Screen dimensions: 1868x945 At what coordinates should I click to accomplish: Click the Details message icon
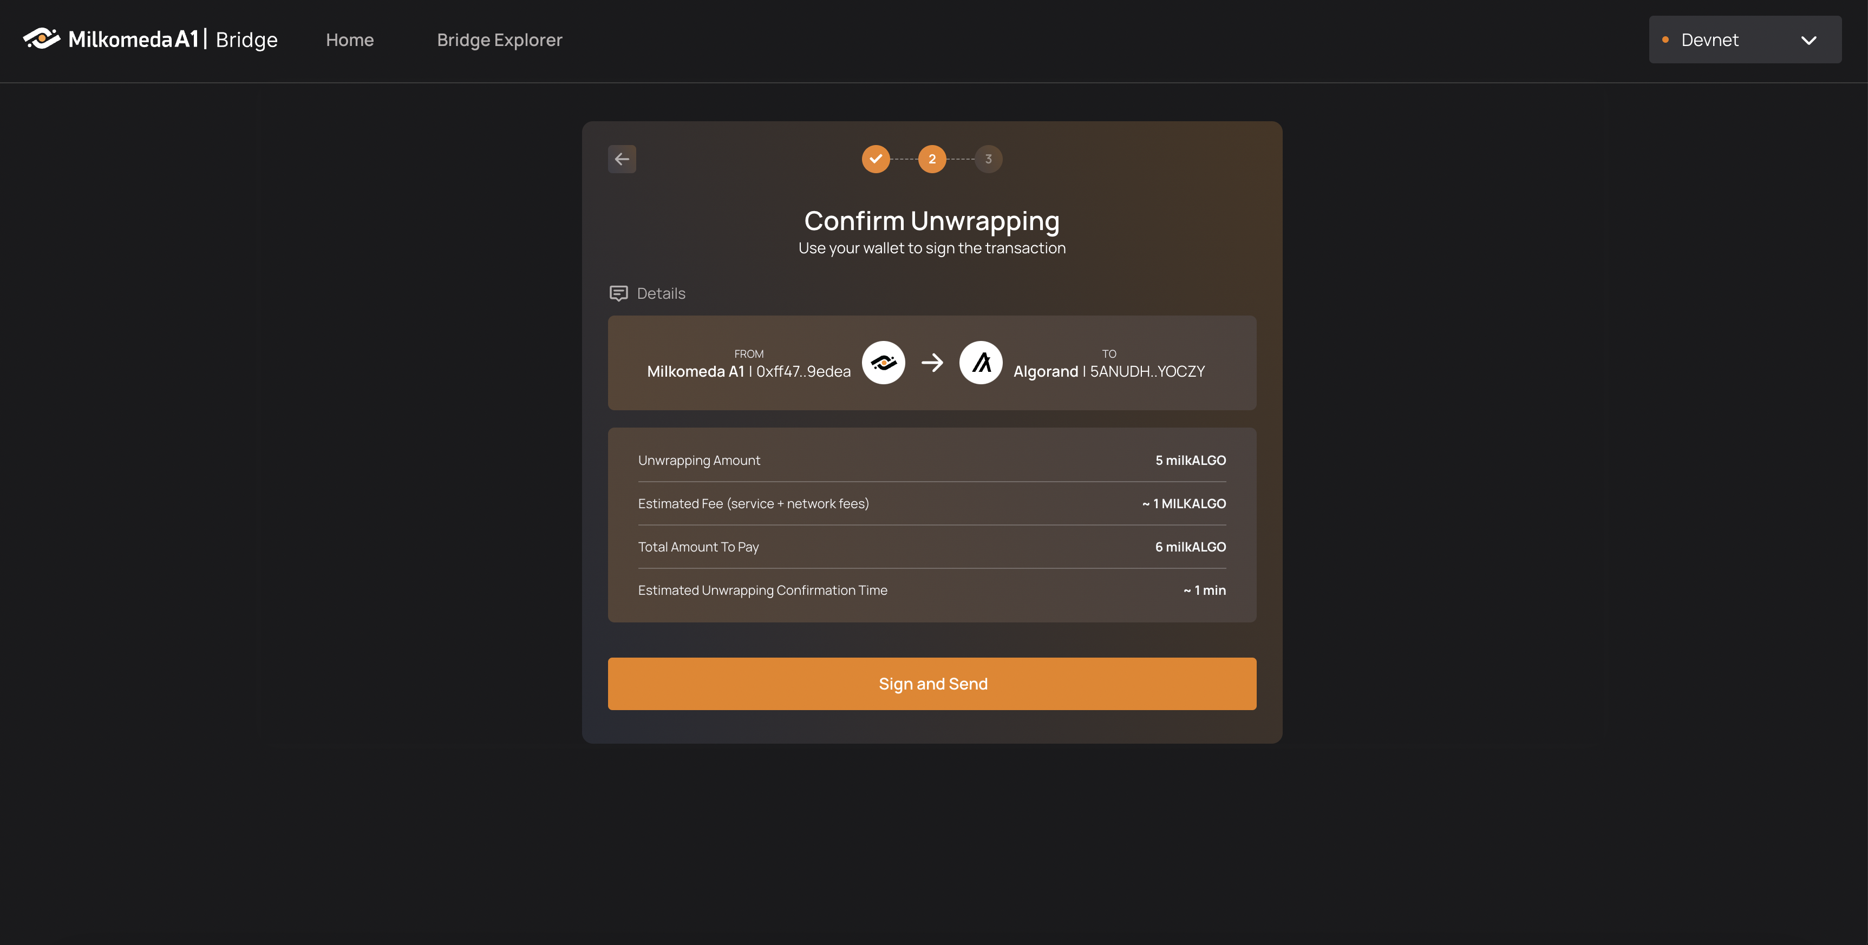pos(618,293)
